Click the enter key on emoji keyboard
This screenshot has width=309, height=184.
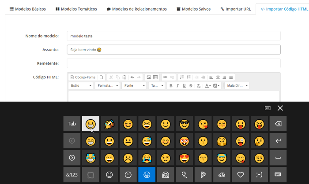pos(278,141)
